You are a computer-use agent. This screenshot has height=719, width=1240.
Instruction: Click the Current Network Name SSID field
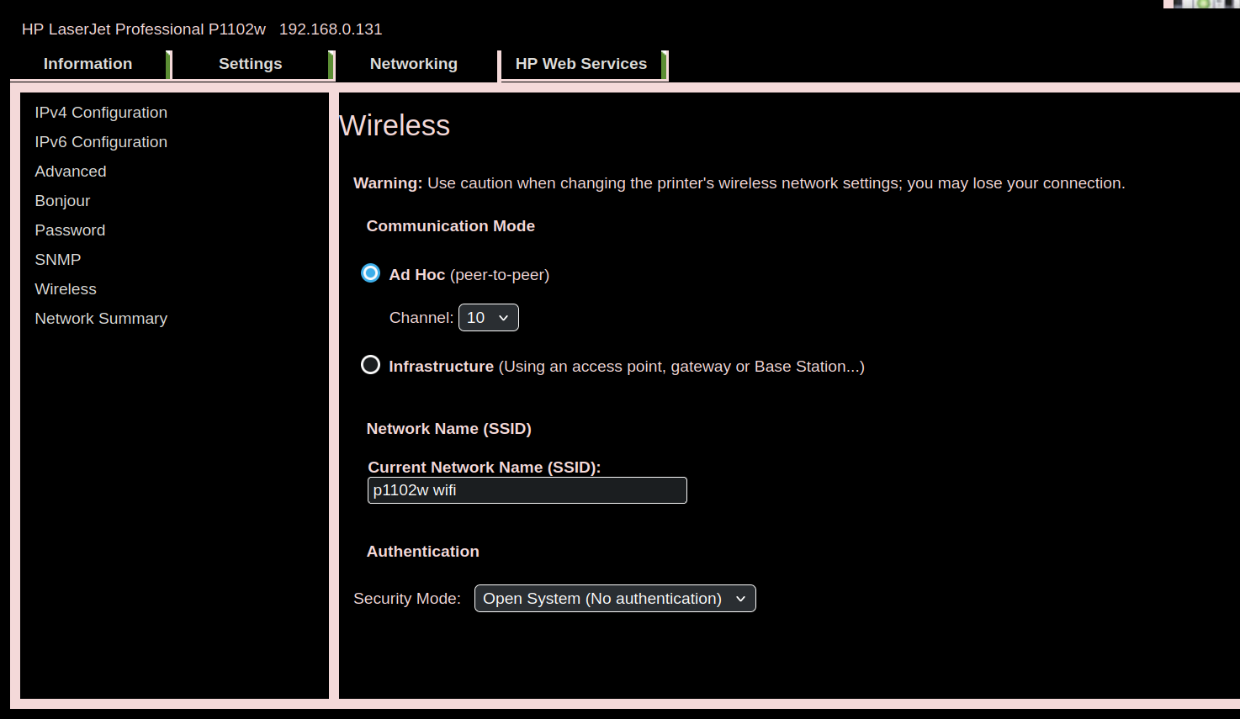527,490
